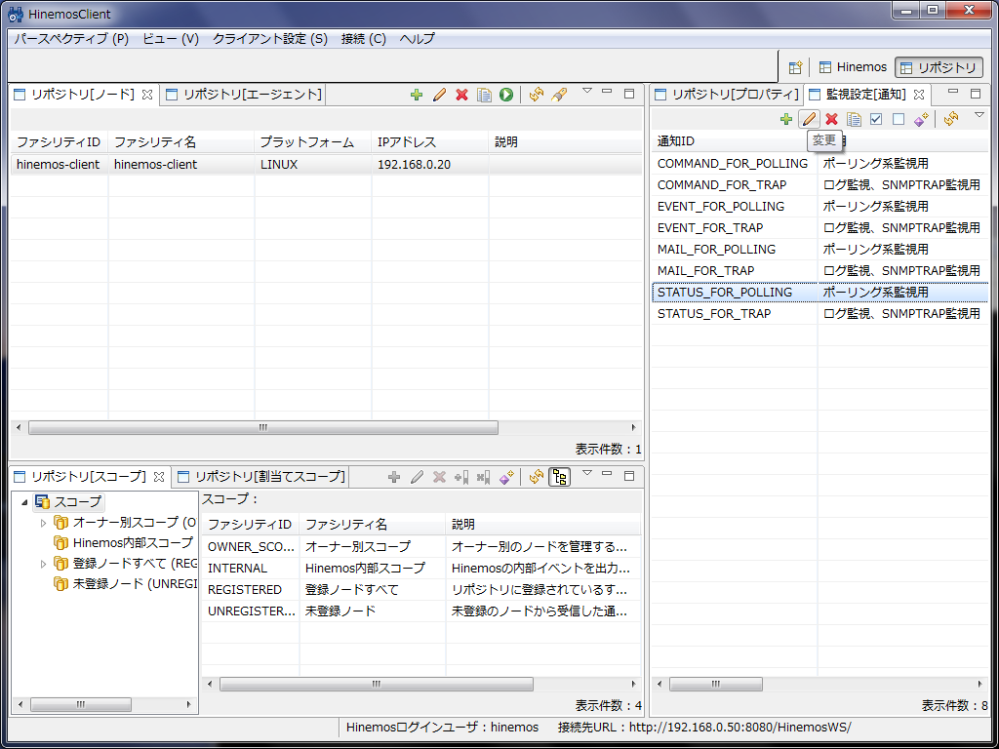
Task: Click the pencil edit icon in the node view
Action: (439, 95)
